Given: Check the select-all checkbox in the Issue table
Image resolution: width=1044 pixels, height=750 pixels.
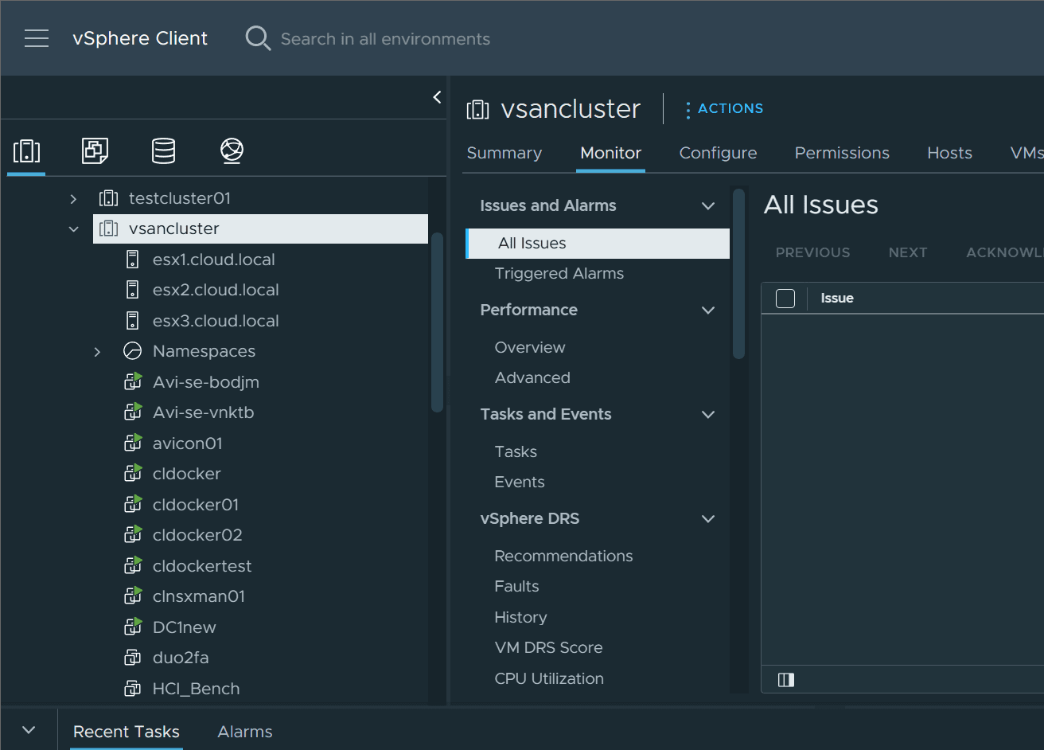Looking at the screenshot, I should coord(785,298).
